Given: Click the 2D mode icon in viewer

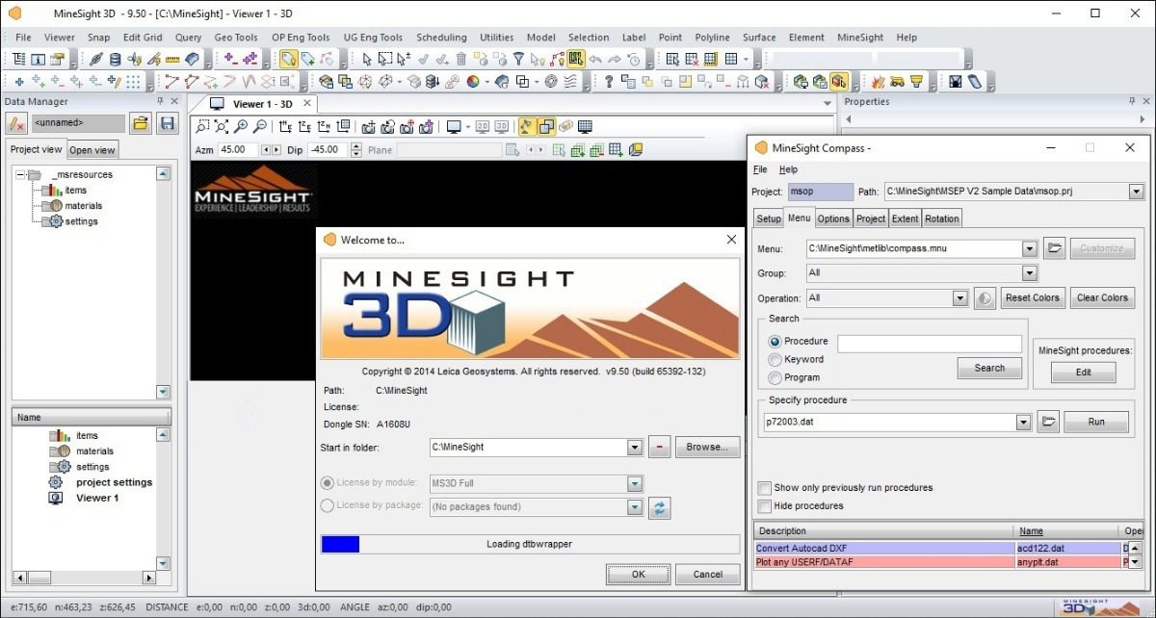Looking at the screenshot, I should coord(484,126).
